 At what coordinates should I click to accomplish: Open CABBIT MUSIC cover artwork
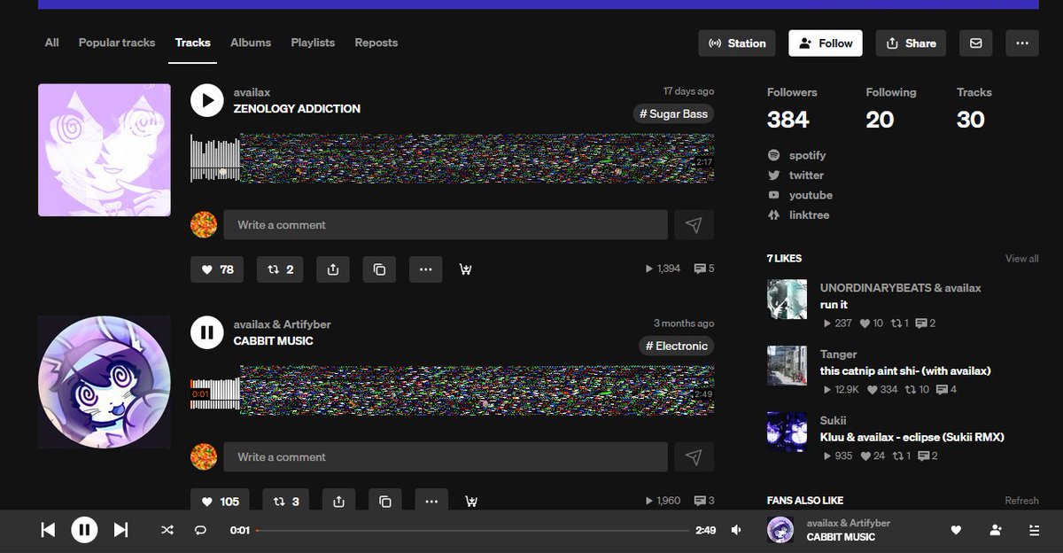click(x=105, y=382)
